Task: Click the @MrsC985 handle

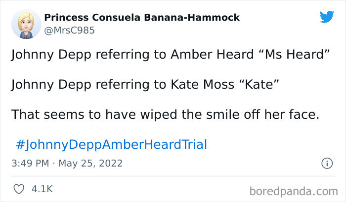Action: pos(69,31)
